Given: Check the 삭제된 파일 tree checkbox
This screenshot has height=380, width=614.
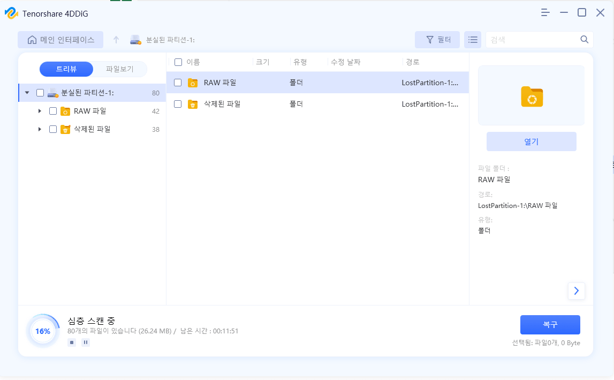Looking at the screenshot, I should tap(53, 129).
